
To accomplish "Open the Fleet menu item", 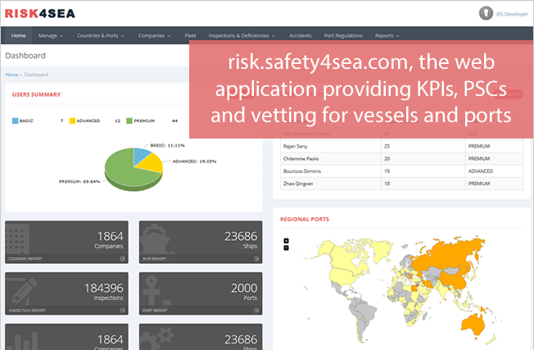I will [x=190, y=35].
